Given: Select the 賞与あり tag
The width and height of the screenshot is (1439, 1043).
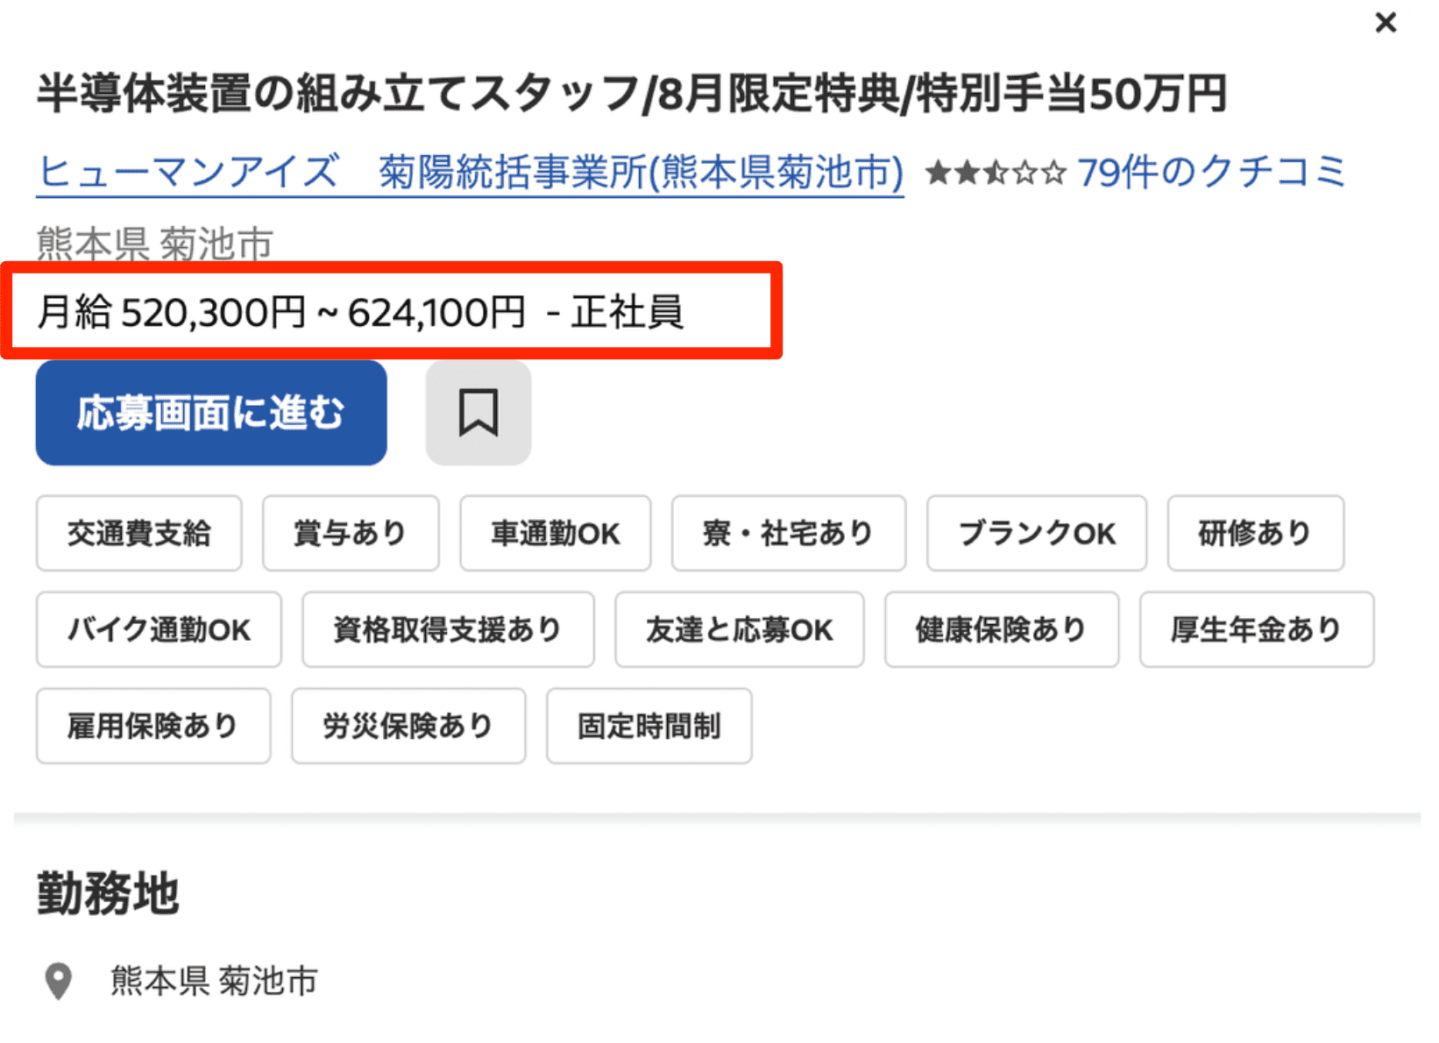Looking at the screenshot, I should click(351, 533).
